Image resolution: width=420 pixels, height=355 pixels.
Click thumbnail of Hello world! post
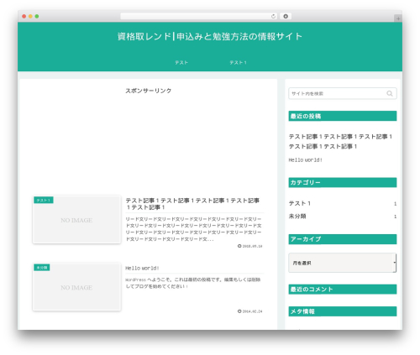(x=76, y=287)
